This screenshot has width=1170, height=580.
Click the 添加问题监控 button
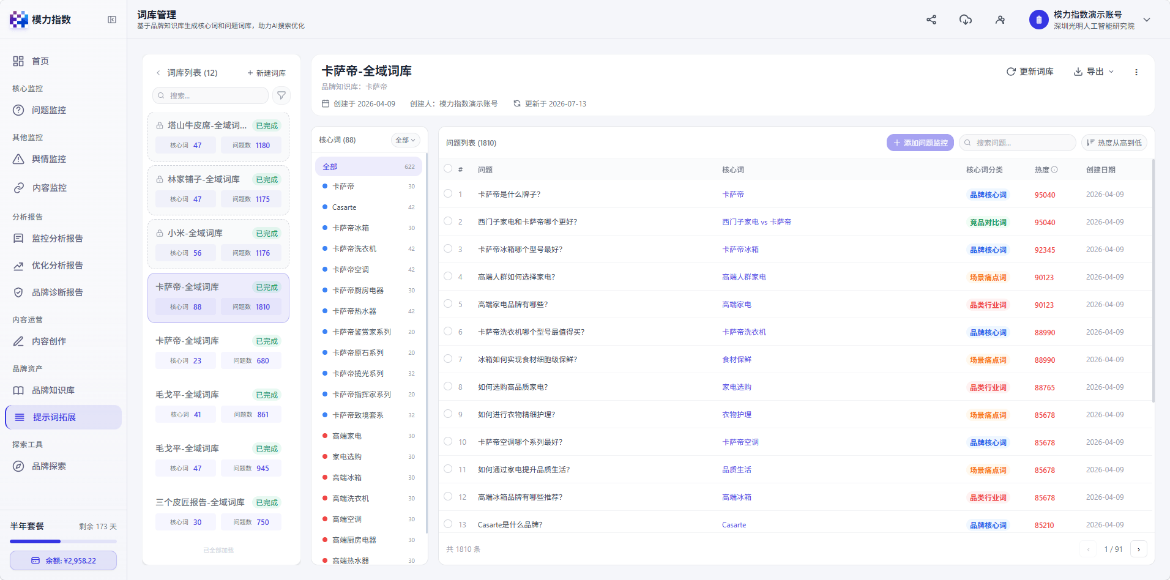pyautogui.click(x=920, y=143)
